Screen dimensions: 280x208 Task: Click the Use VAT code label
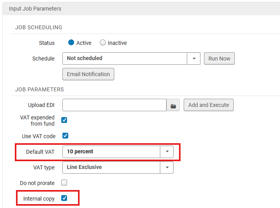coord(39,136)
